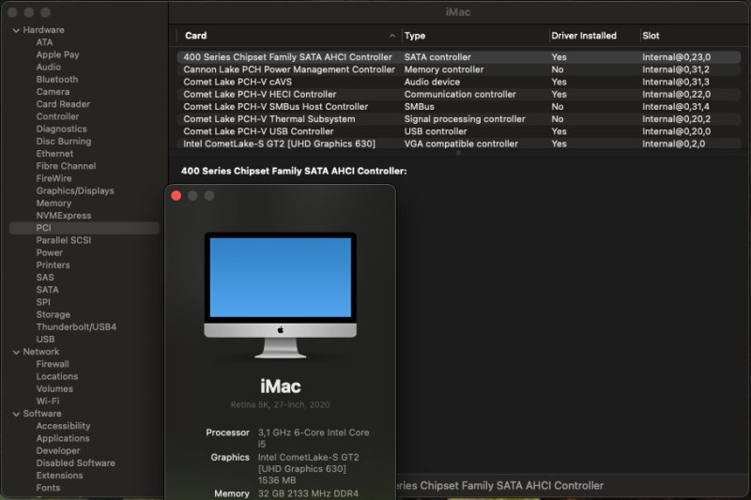Select Accessibility under Software
This screenshot has height=500, width=751.
pyautogui.click(x=63, y=426)
